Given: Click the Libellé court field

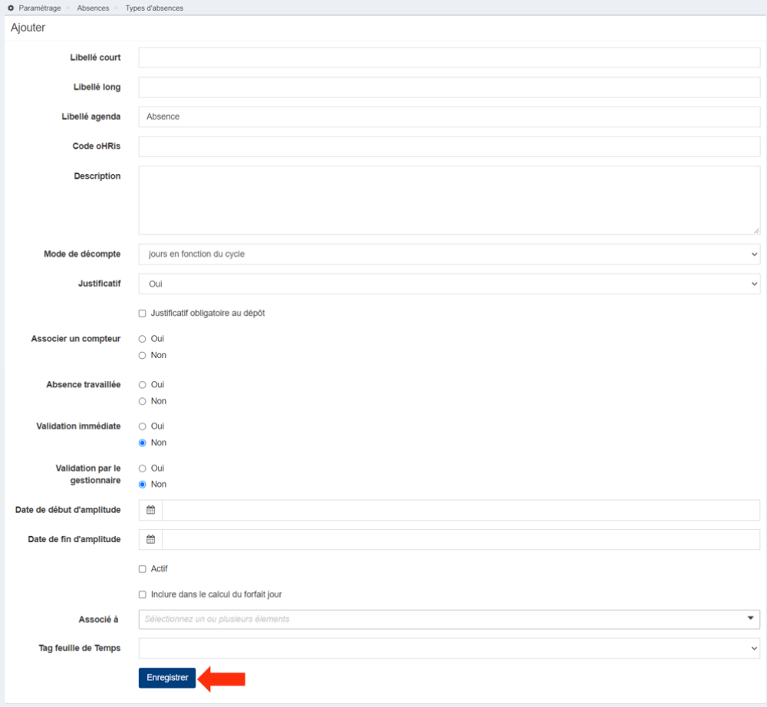Looking at the screenshot, I should tap(449, 58).
